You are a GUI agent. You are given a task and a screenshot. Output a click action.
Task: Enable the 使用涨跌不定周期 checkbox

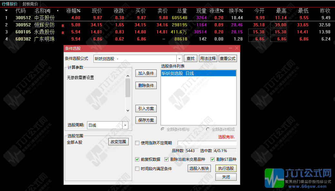coord(137,143)
